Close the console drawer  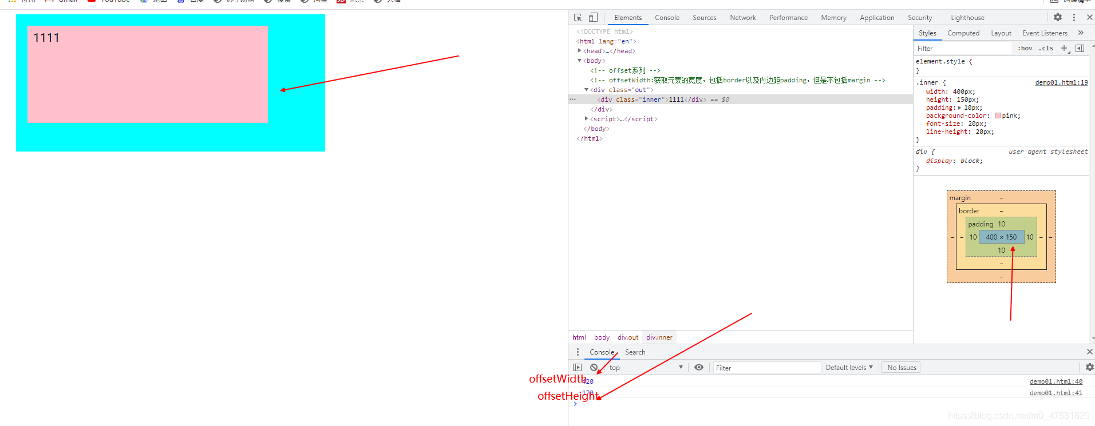tap(1090, 352)
